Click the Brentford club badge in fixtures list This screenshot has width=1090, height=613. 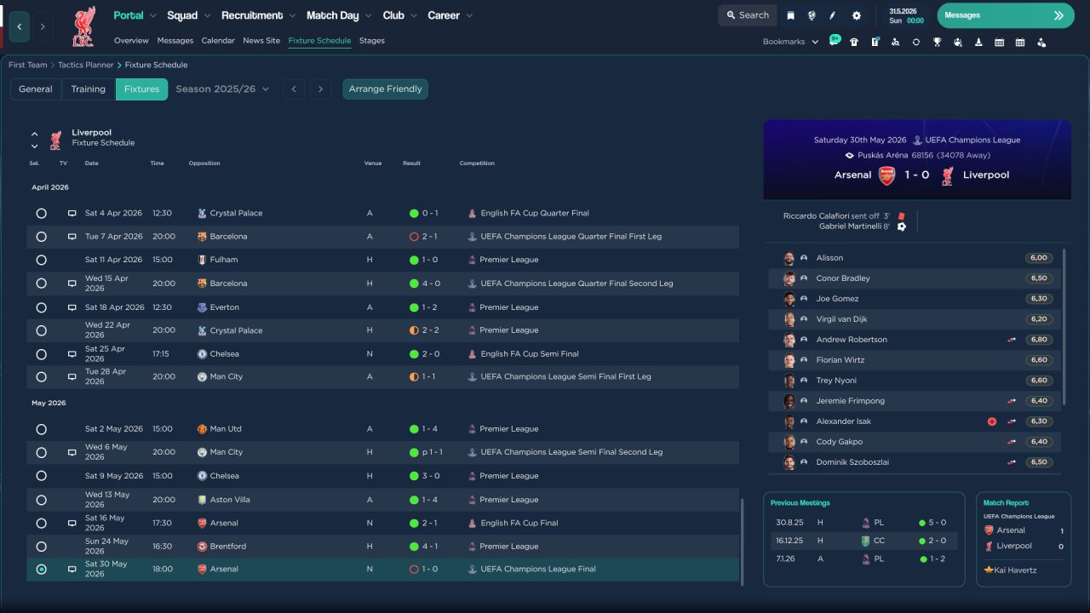[202, 547]
